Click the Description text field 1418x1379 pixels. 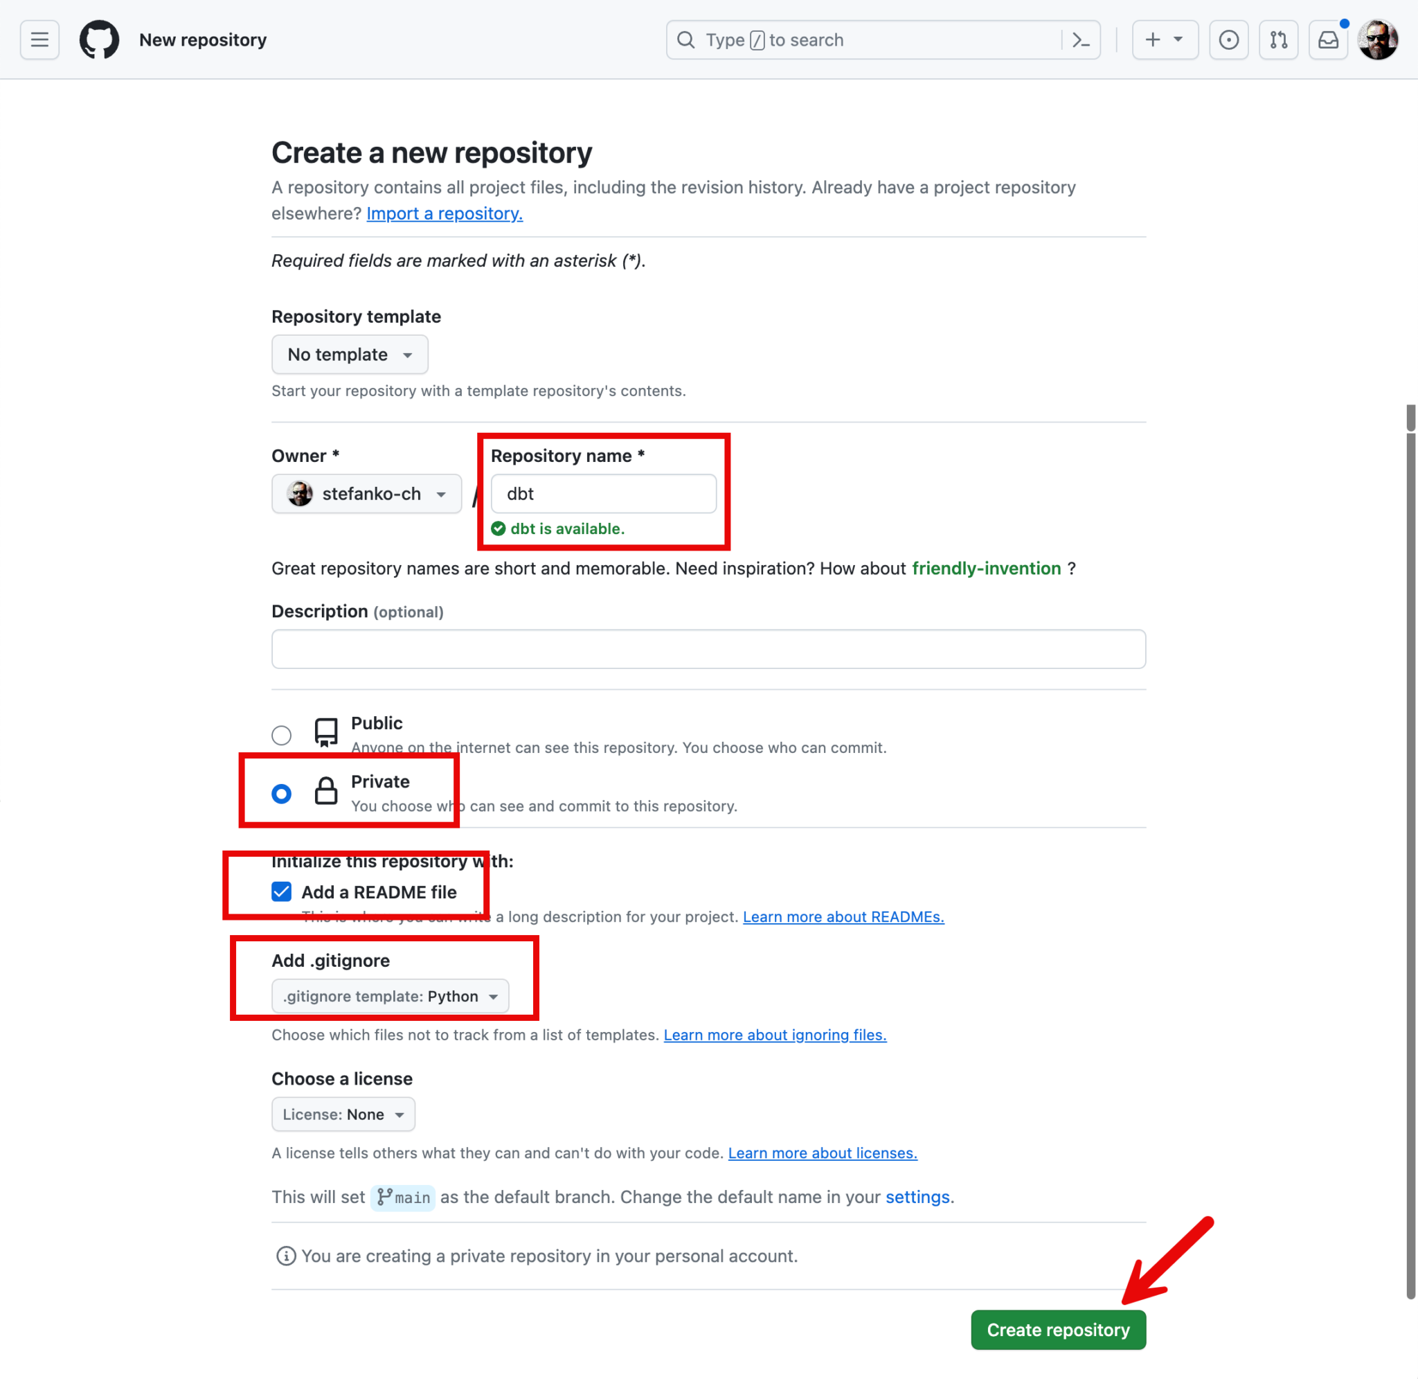[x=708, y=649]
